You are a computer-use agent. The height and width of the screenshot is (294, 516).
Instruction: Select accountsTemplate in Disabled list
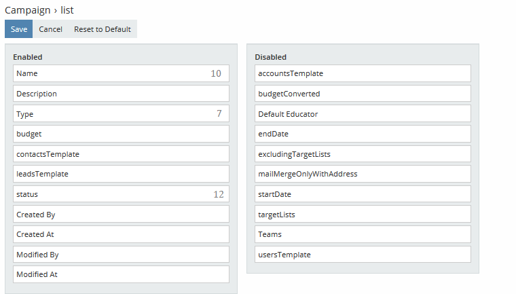coord(363,73)
